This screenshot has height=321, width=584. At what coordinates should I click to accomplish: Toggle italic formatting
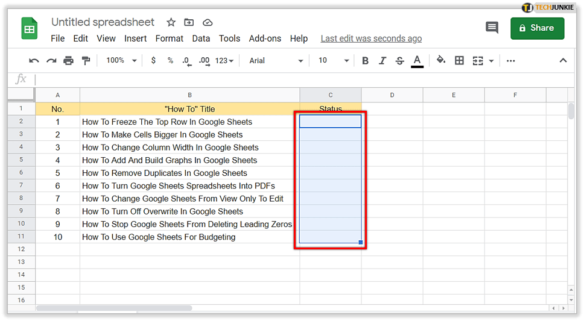[x=382, y=60]
